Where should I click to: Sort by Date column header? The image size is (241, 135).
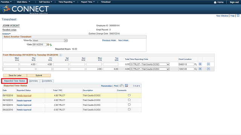[x=5, y=90]
